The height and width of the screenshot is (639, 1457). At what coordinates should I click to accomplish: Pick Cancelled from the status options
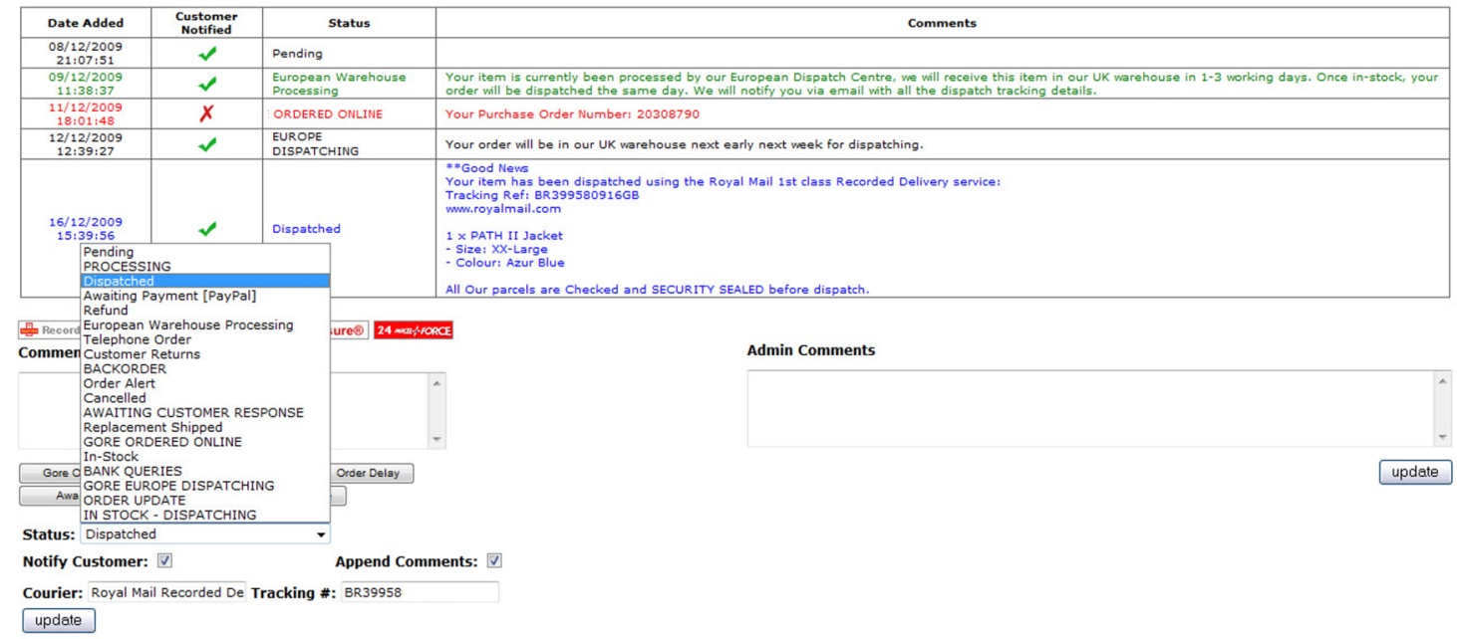pos(115,398)
